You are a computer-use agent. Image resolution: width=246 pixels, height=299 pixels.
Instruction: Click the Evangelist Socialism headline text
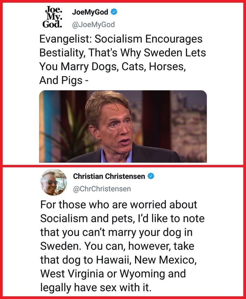(x=123, y=59)
